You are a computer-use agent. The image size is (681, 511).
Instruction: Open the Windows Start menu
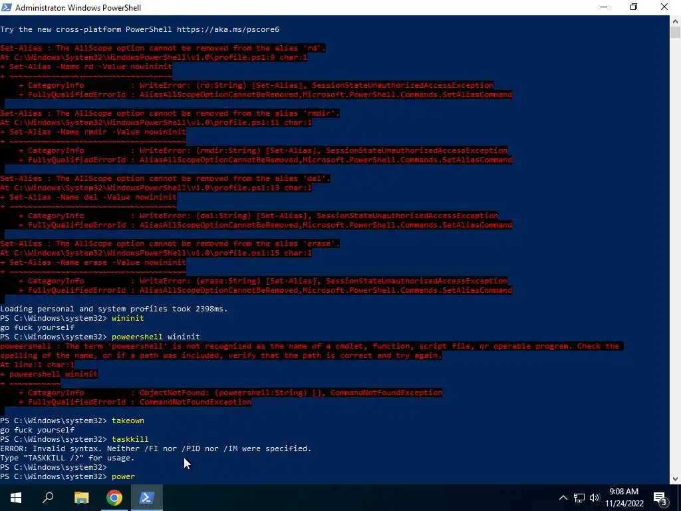(16, 498)
